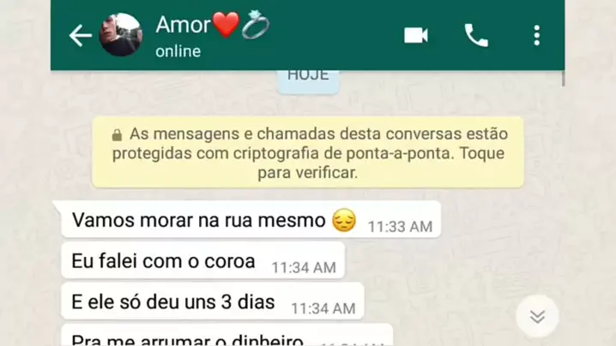
Task: Open the contact's profile picture
Action: tap(121, 35)
